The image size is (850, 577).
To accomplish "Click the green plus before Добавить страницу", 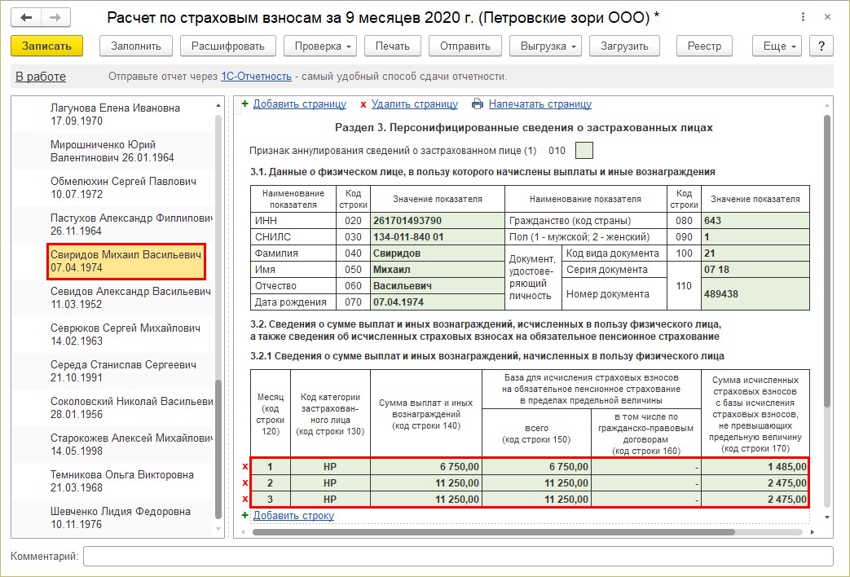I will coord(245,104).
